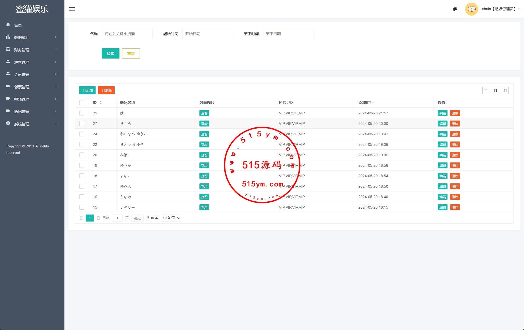
Task: Click the sidebar collapse hamburger icon
Action: (72, 9)
